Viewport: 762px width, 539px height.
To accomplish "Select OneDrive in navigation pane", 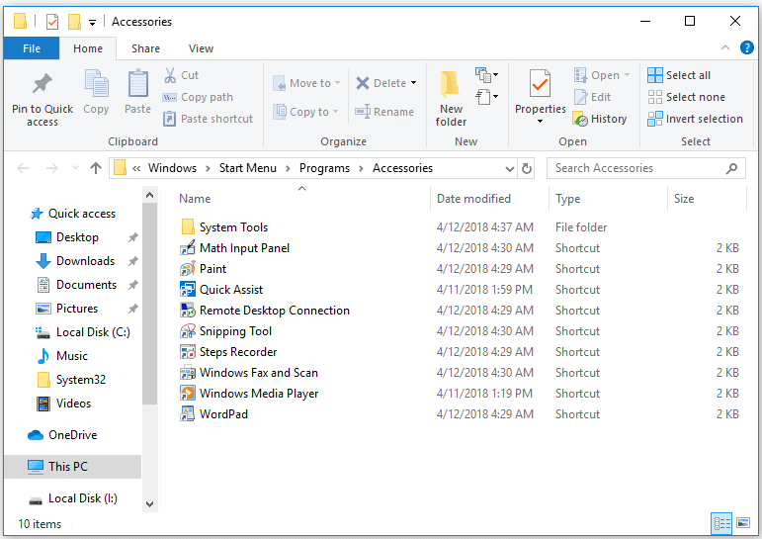I will click(62, 435).
